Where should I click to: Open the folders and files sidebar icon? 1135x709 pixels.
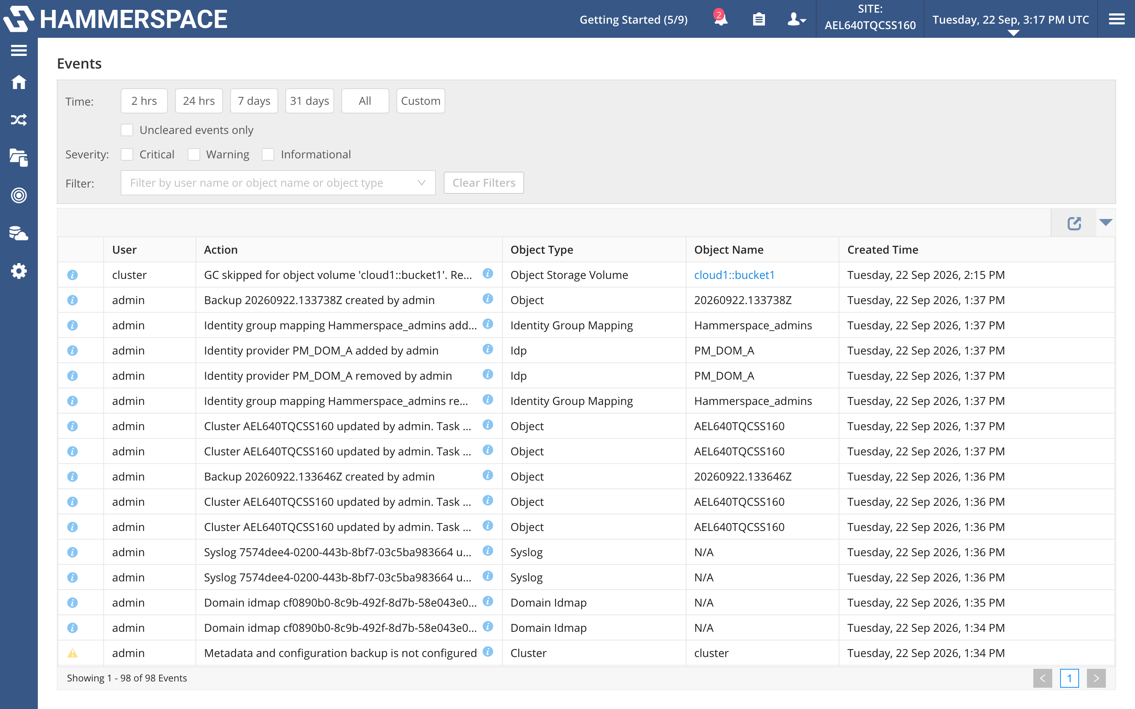(19, 158)
